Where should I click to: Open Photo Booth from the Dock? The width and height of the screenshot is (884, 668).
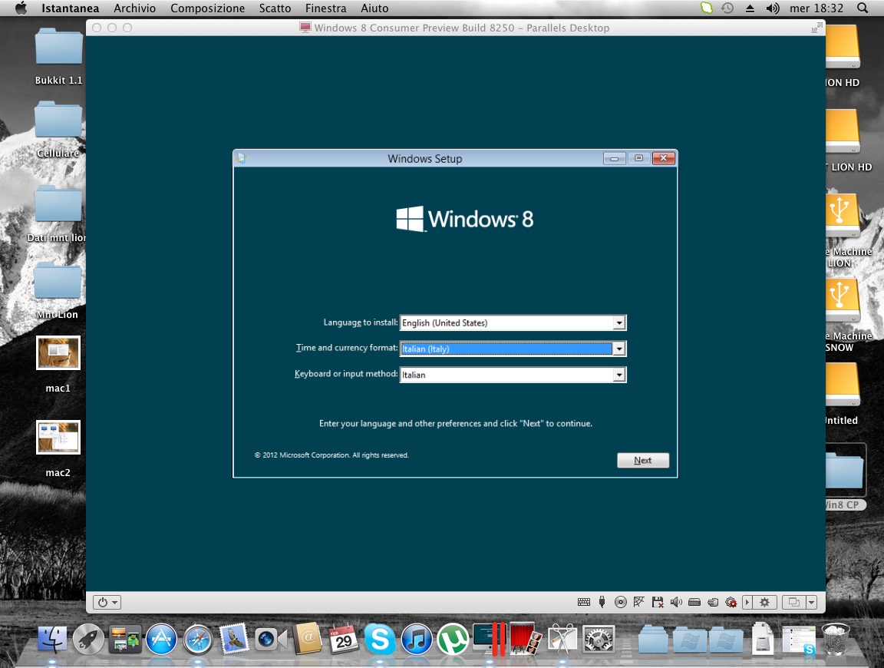(526, 639)
